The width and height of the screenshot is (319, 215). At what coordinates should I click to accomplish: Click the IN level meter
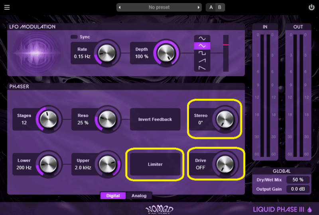[x=265, y=95]
